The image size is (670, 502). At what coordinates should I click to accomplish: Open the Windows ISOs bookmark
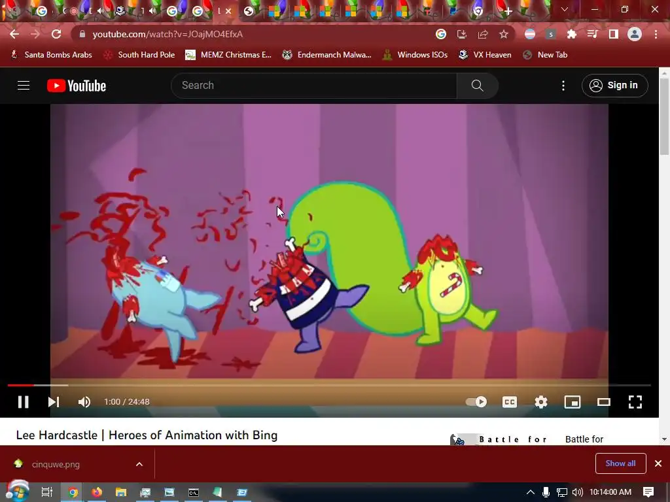(x=415, y=55)
